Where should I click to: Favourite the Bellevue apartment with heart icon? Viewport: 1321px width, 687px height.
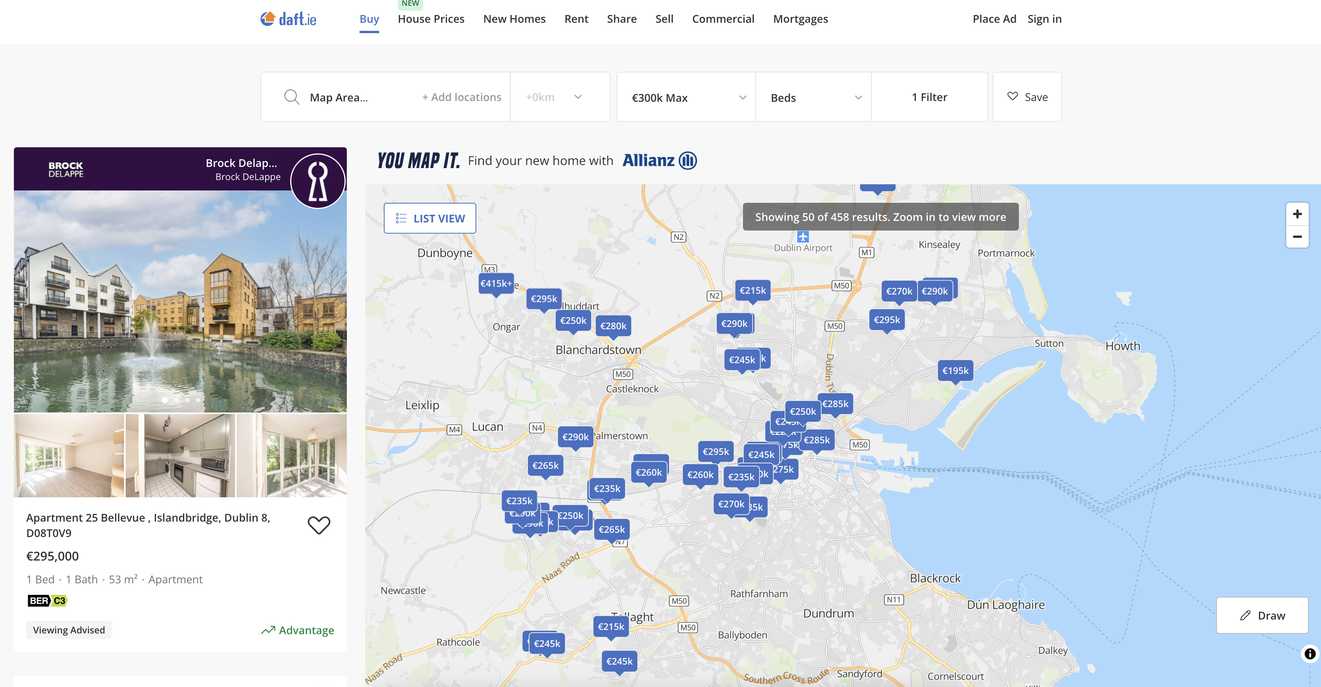(318, 525)
